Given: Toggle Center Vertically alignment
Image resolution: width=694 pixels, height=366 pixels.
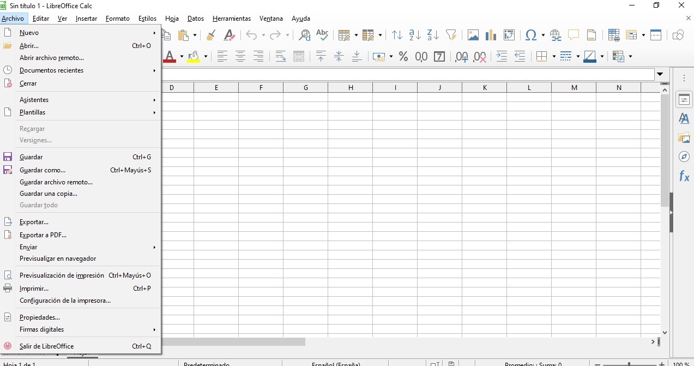Looking at the screenshot, I should pos(339,56).
